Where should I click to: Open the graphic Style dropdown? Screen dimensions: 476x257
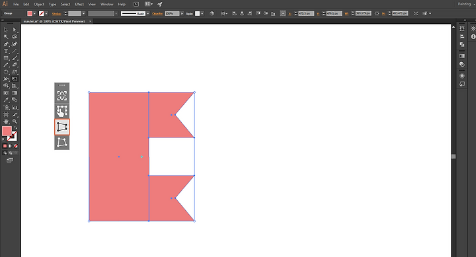(x=202, y=14)
